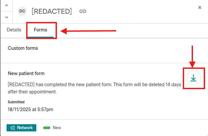Screen dimensions: 208x136
Task: Select the Forms tab
Action: point(40,30)
